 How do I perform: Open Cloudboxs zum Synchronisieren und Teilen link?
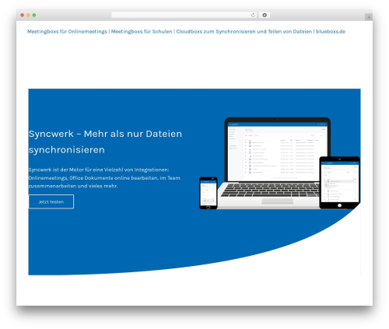[244, 32]
